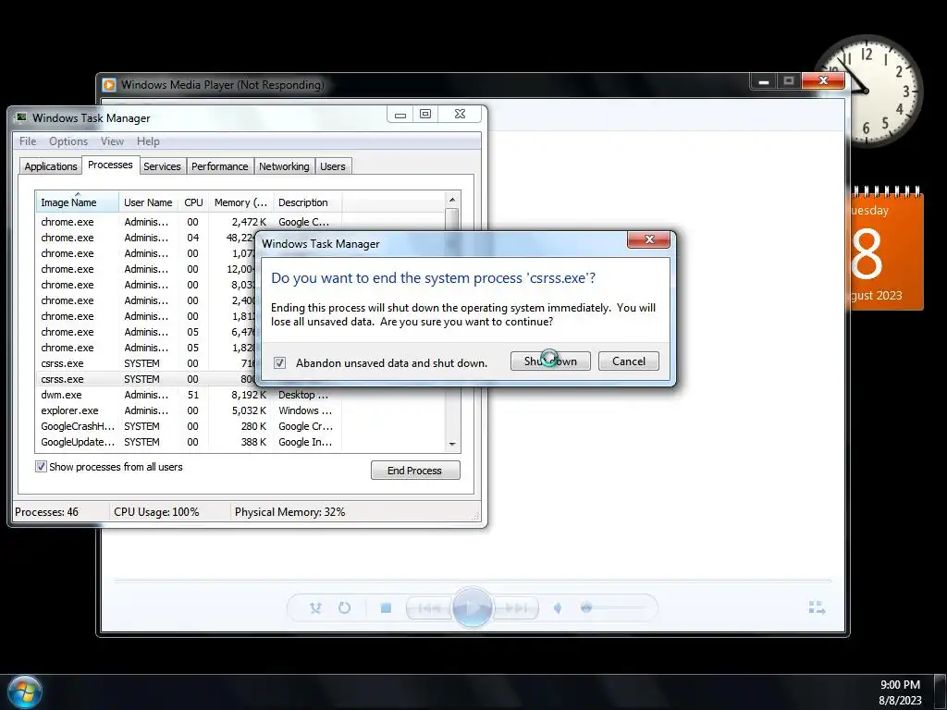Screen dimensions: 947x710
Task: Open the View menu in Task Manager
Action: tap(112, 141)
